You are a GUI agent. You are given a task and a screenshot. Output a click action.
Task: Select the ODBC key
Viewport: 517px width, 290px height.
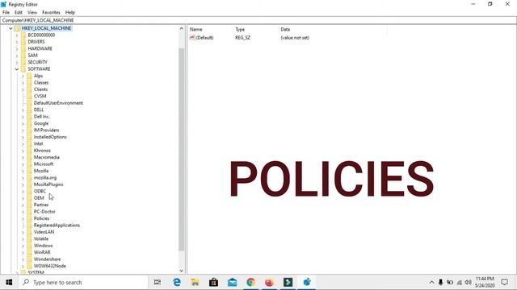click(x=40, y=191)
